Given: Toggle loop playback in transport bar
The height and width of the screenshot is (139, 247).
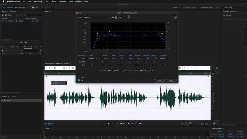Looking at the screenshot, I should click(x=136, y=124).
